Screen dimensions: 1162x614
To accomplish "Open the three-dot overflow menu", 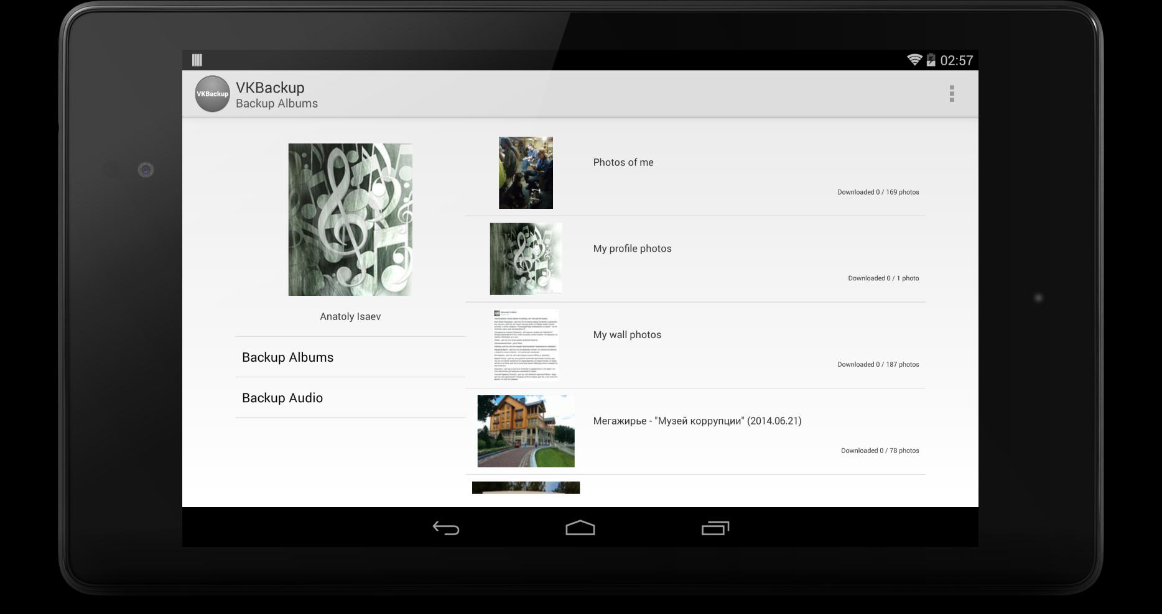I will 951,94.
